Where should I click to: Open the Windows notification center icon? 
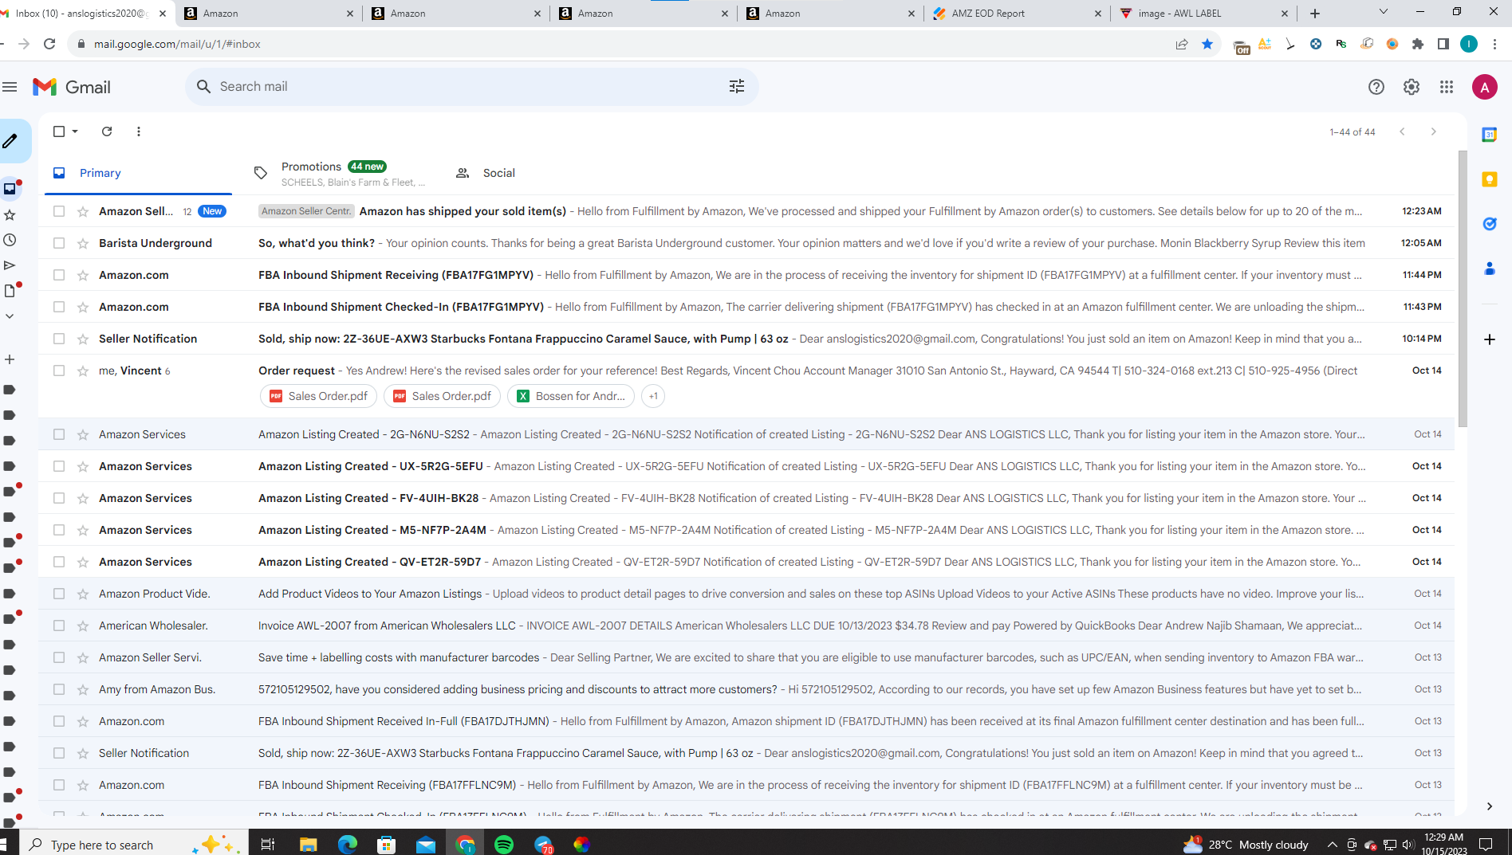tap(1486, 845)
